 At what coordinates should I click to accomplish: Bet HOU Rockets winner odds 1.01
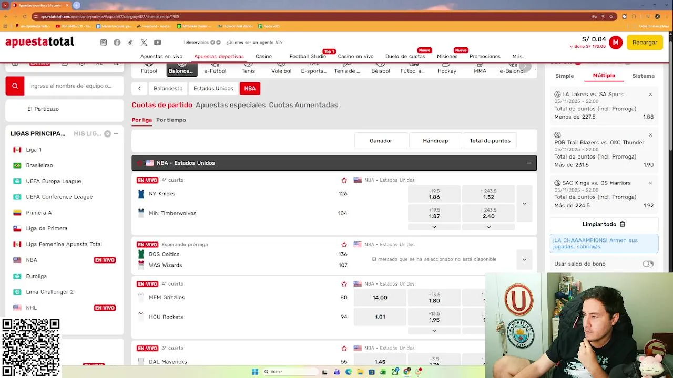(380, 317)
